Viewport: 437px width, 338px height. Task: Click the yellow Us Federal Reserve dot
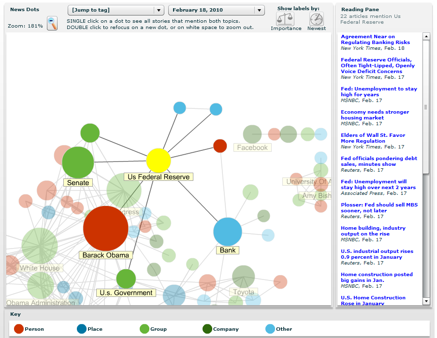(159, 161)
